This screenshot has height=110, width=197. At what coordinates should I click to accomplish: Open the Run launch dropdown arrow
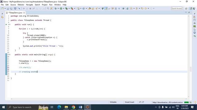click(x=64, y=9)
